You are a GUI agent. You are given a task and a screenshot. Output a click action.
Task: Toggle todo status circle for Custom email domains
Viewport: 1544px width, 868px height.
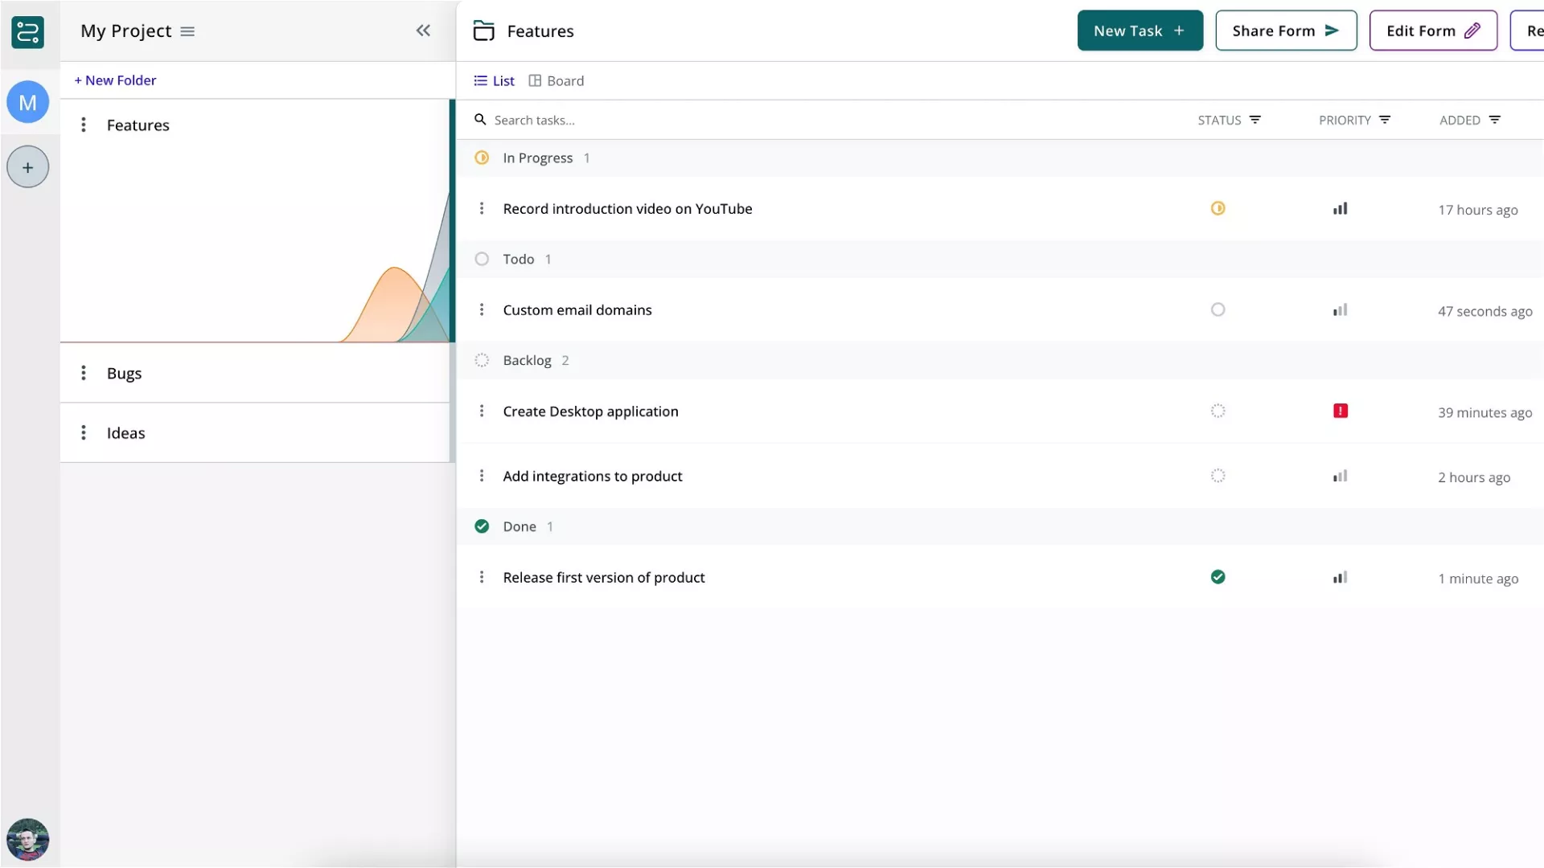click(x=1218, y=309)
